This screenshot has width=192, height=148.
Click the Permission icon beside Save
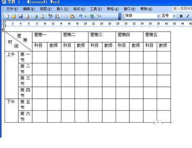coord(27,16)
